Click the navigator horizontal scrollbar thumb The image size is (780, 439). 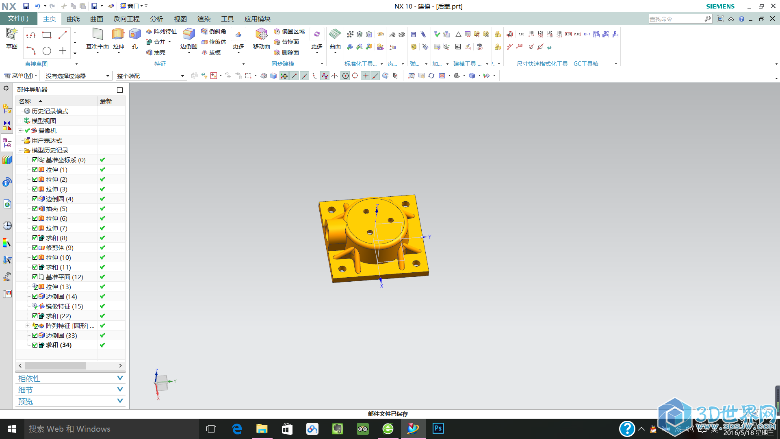[55, 365]
